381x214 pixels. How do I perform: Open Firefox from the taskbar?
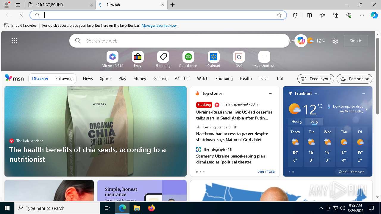(152, 208)
